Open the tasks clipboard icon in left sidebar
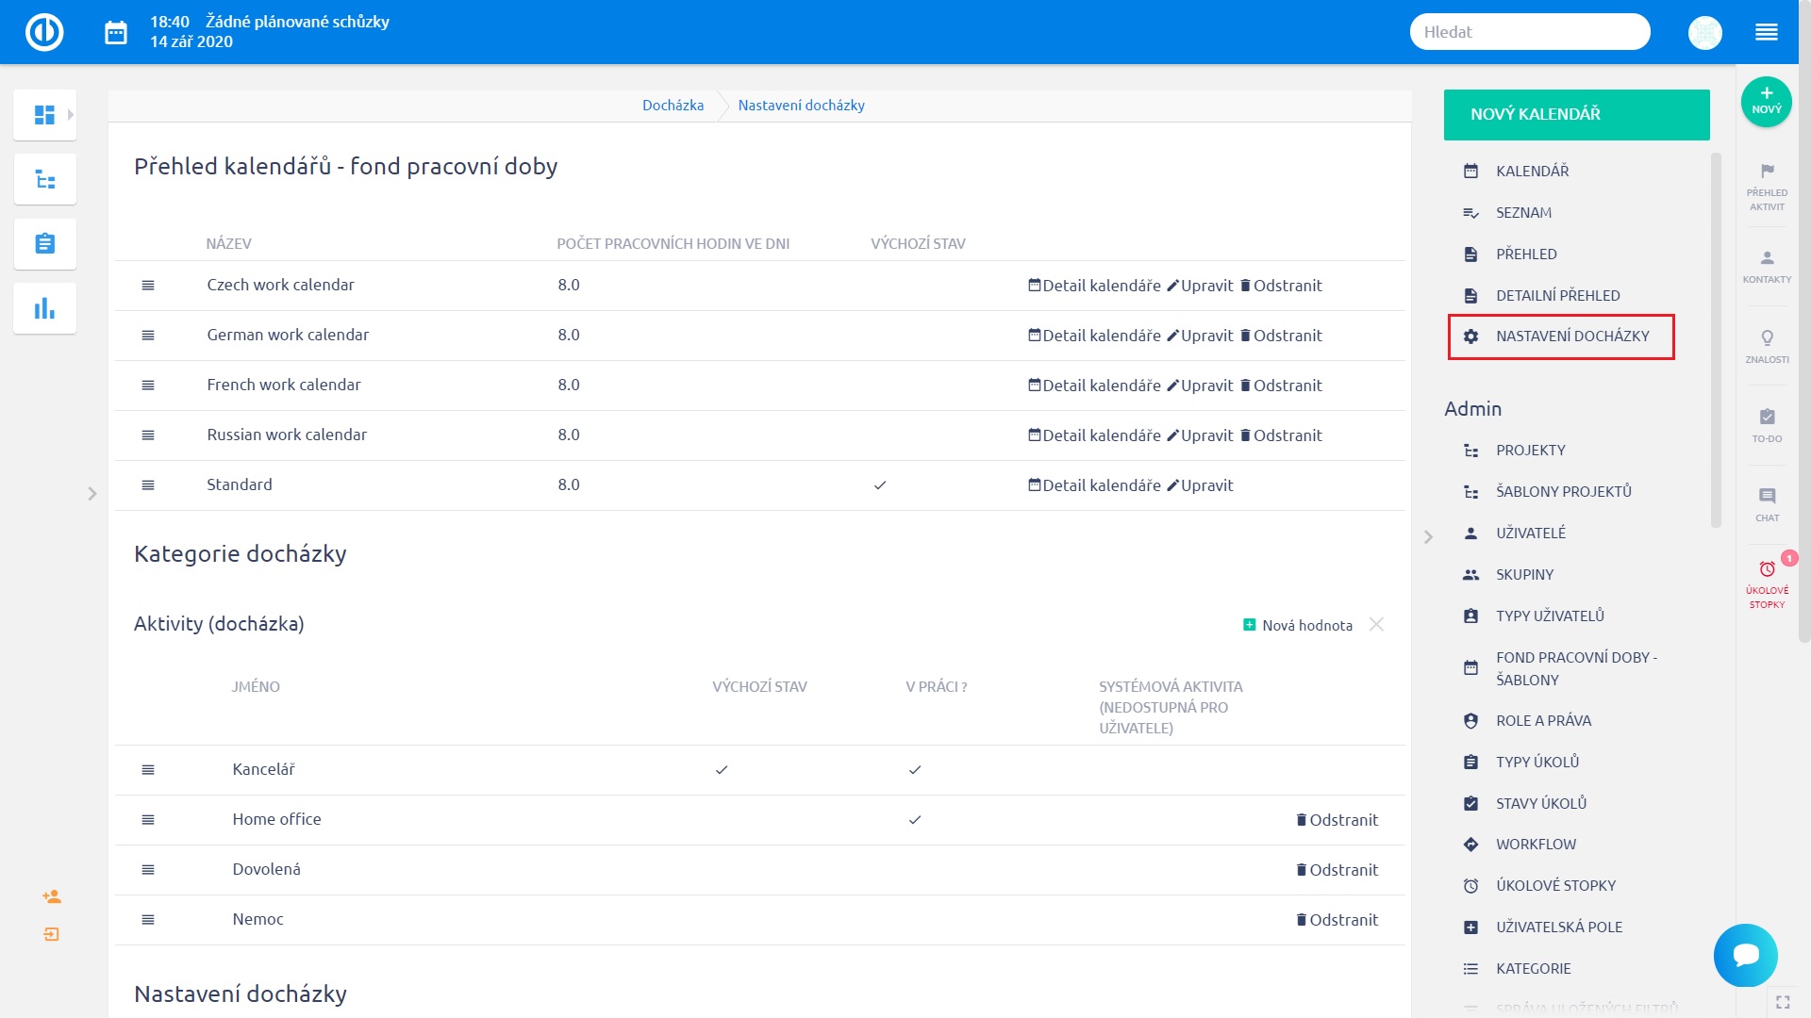Image resolution: width=1811 pixels, height=1018 pixels. pos(44,243)
